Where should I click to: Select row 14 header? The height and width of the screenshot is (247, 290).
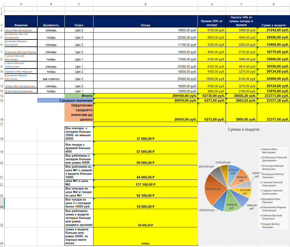coord(2,96)
